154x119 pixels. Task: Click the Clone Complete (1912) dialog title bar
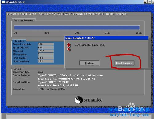[x=106, y=38]
